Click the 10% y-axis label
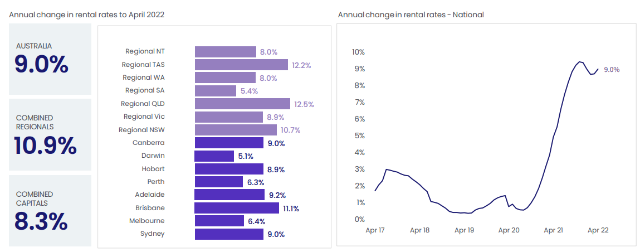The image size is (640, 252). click(358, 52)
